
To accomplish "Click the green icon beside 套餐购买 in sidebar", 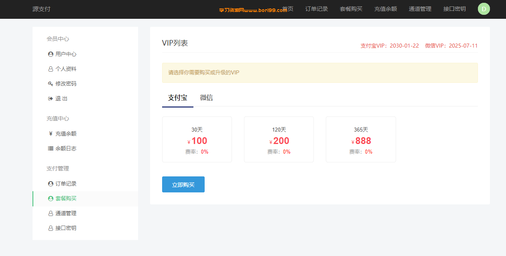I will [51, 198].
